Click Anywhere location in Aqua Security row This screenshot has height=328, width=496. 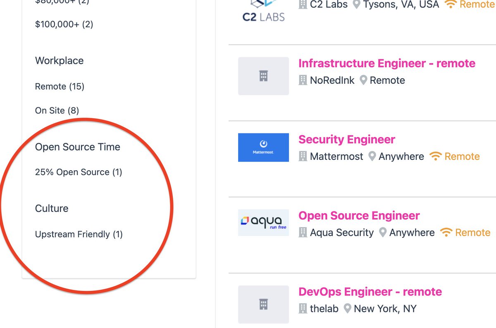pyautogui.click(x=412, y=233)
